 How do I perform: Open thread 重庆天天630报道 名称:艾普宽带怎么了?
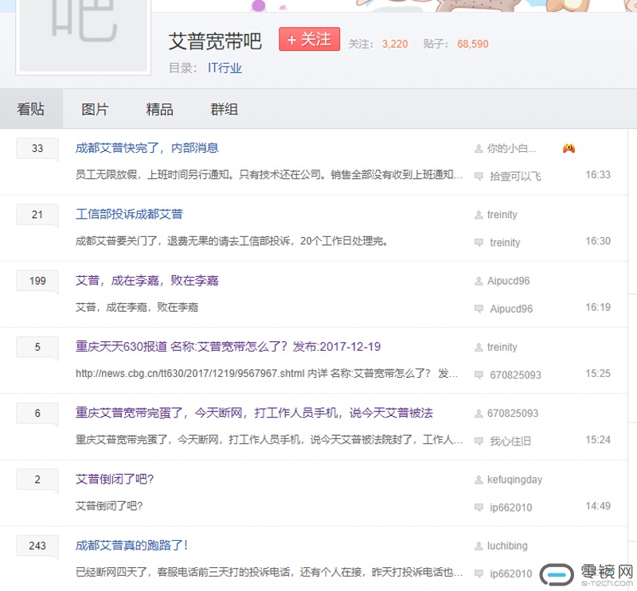click(x=228, y=347)
